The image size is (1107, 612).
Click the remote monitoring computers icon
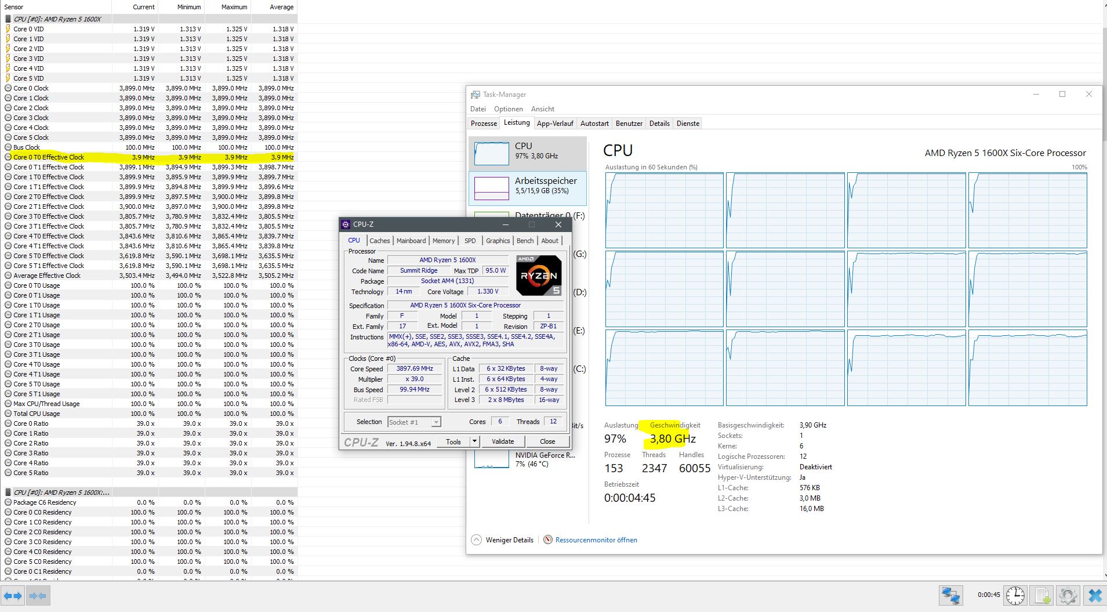pos(950,595)
